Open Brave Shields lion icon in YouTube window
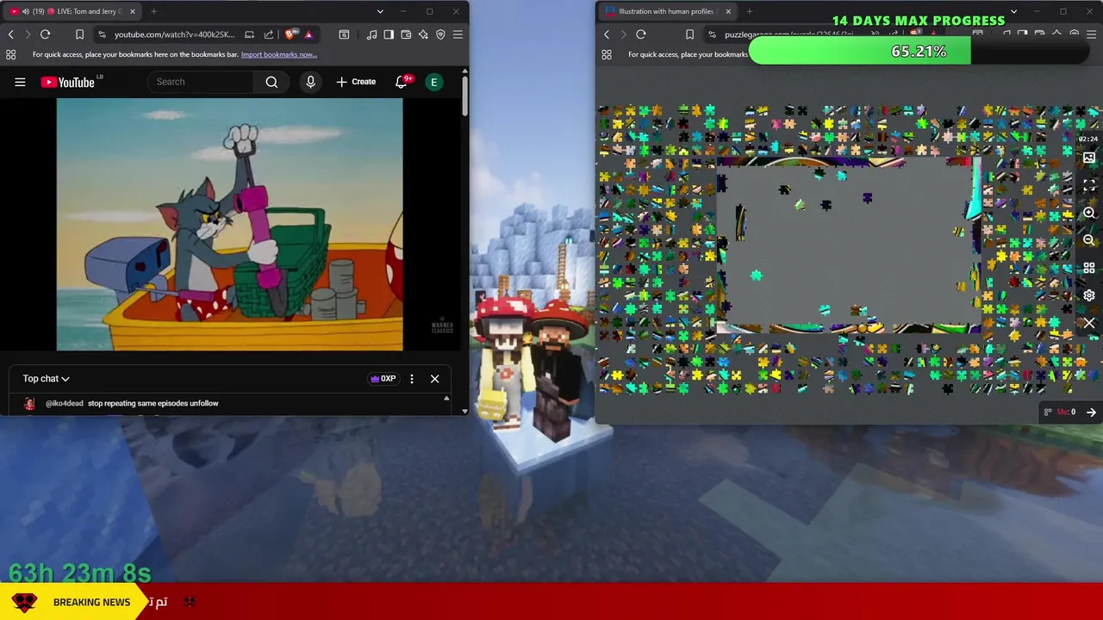The image size is (1103, 620). pos(290,34)
